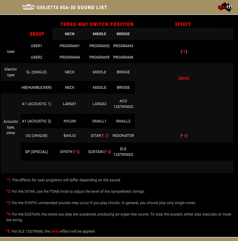The width and height of the screenshot is (238, 241).
Task: Click the (*1) marker in the Effect column
Action: (184, 52)
